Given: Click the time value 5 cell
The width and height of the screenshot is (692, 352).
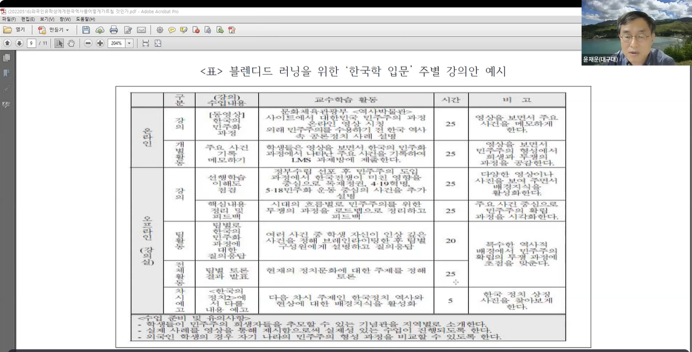Looking at the screenshot, I should (x=451, y=301).
